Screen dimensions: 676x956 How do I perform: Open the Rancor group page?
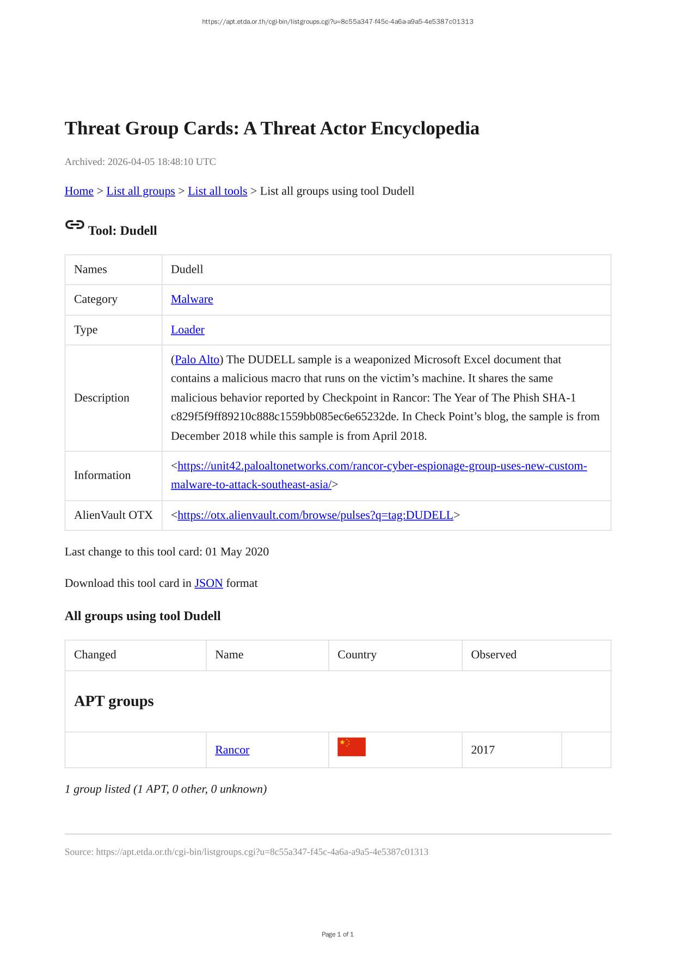(x=232, y=750)
